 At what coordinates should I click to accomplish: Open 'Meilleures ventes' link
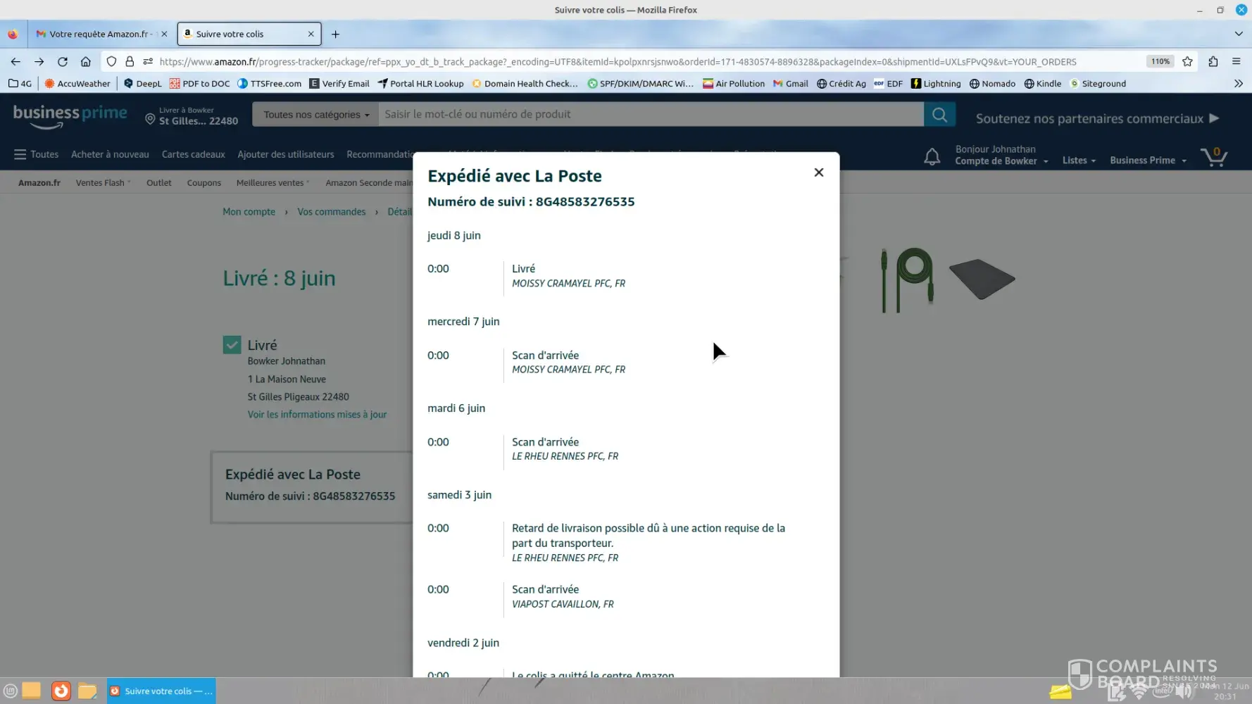(272, 182)
